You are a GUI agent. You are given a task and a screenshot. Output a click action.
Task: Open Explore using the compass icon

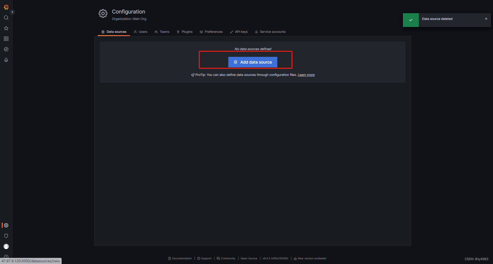coord(6,49)
